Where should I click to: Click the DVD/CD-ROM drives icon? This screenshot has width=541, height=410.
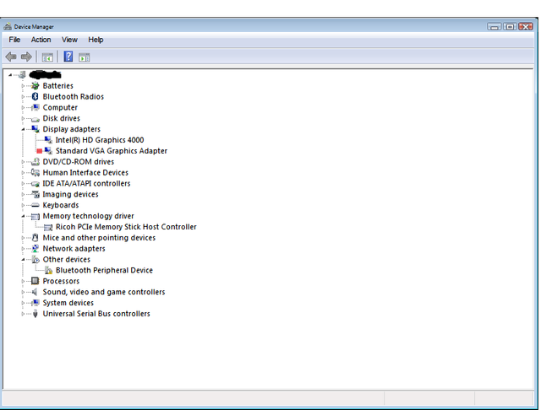pyautogui.click(x=36, y=162)
